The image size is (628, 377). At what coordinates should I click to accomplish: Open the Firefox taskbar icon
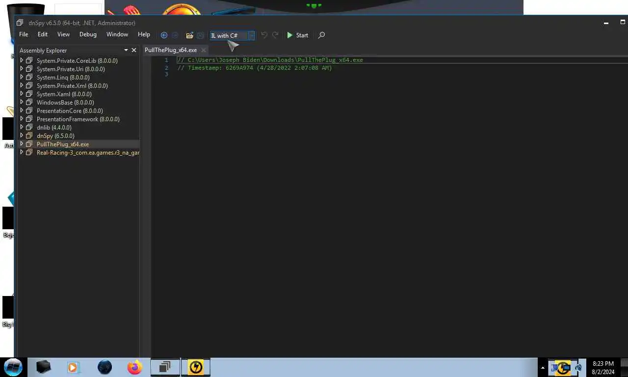[134, 367]
